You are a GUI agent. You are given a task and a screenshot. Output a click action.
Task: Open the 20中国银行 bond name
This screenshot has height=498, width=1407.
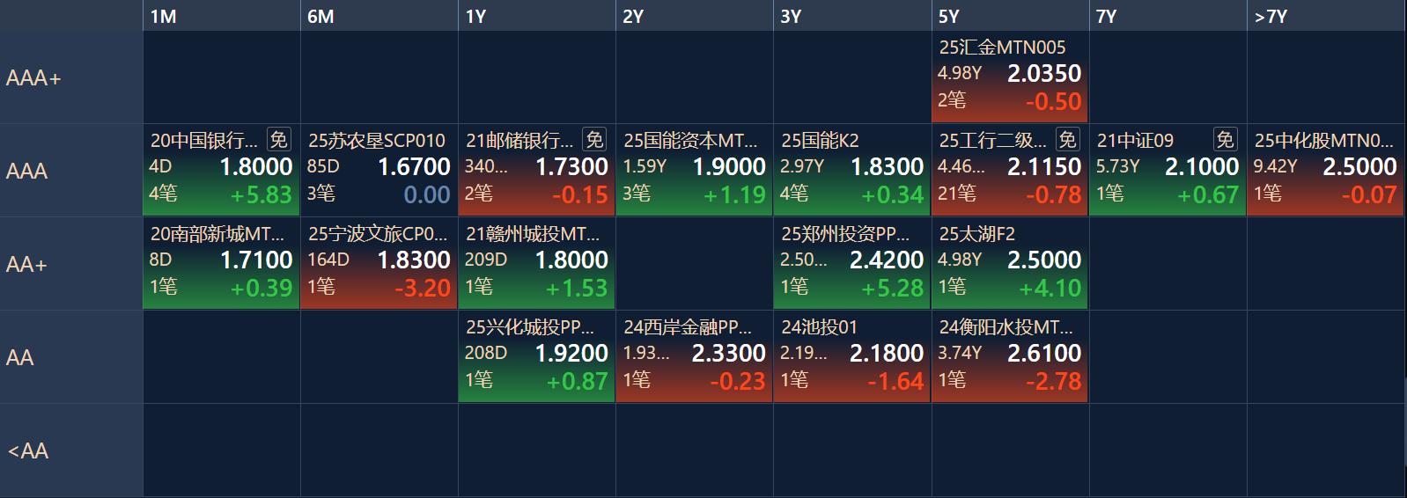[204, 141]
